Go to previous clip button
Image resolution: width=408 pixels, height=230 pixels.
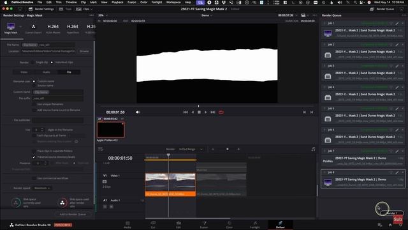pos(312,112)
